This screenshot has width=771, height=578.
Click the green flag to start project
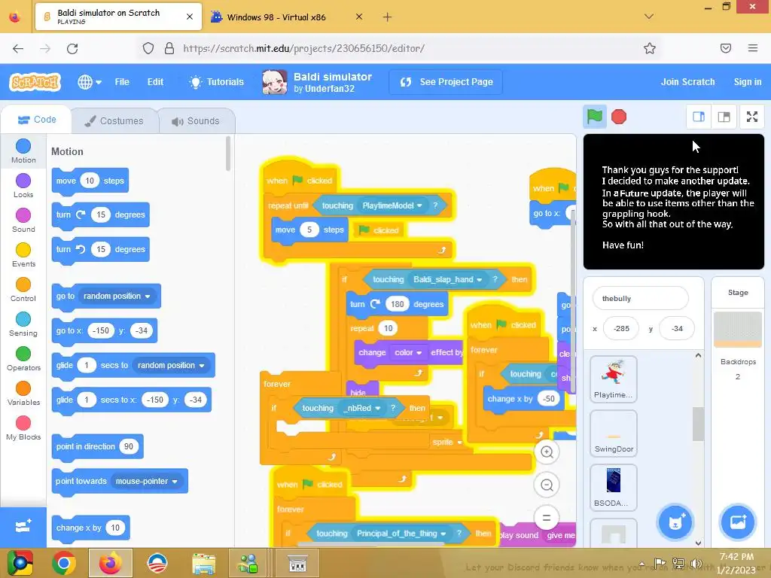[x=595, y=117]
